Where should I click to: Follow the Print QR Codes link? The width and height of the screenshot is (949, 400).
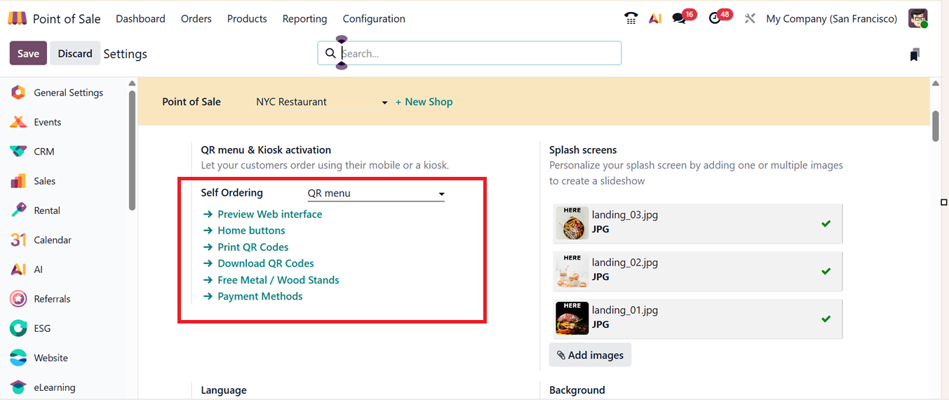(253, 247)
